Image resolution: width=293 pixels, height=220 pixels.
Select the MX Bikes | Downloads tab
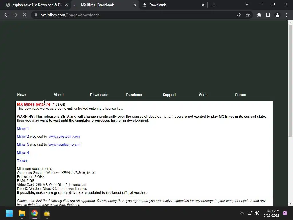click(105, 5)
